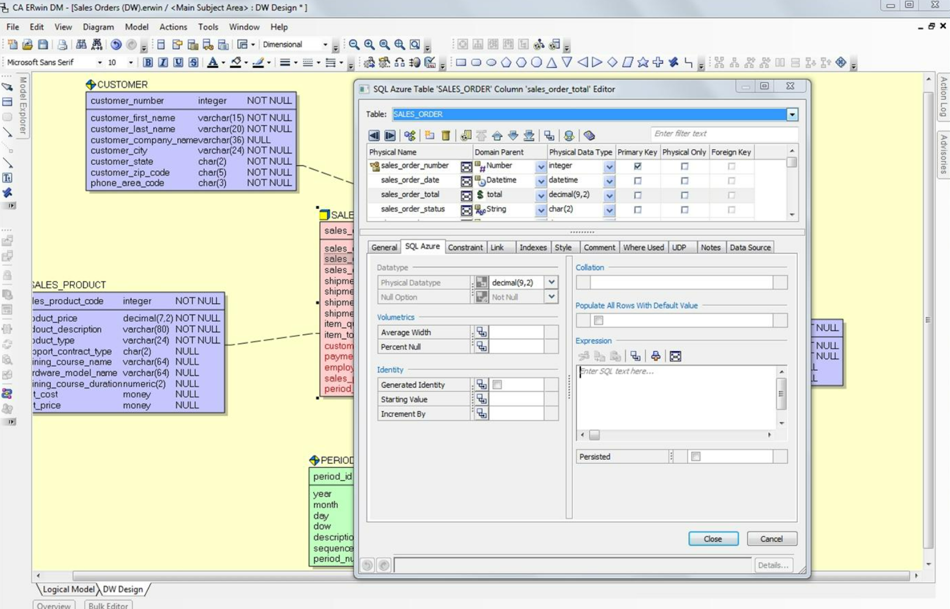
Task: Open Domain Parent dropdown for sales_order_number
Action: point(541,167)
